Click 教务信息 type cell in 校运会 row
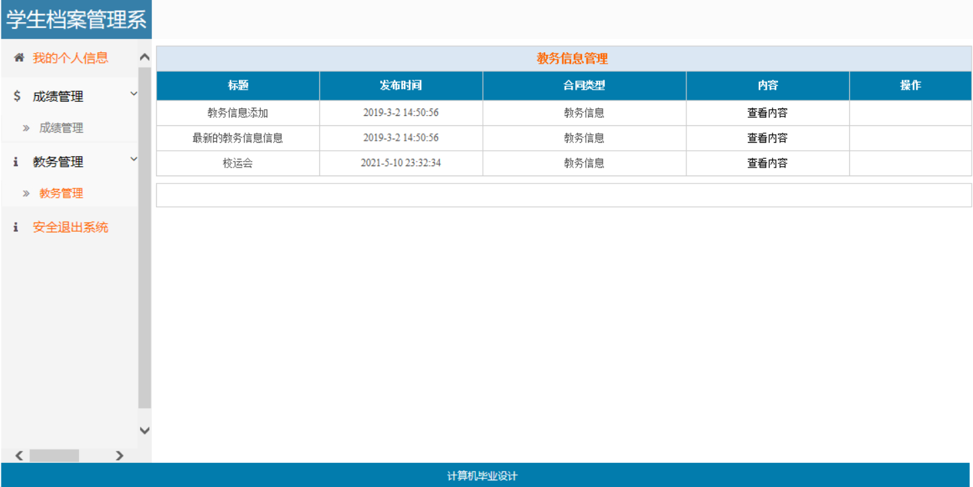Screen dimensions: 973x487 (x=584, y=163)
